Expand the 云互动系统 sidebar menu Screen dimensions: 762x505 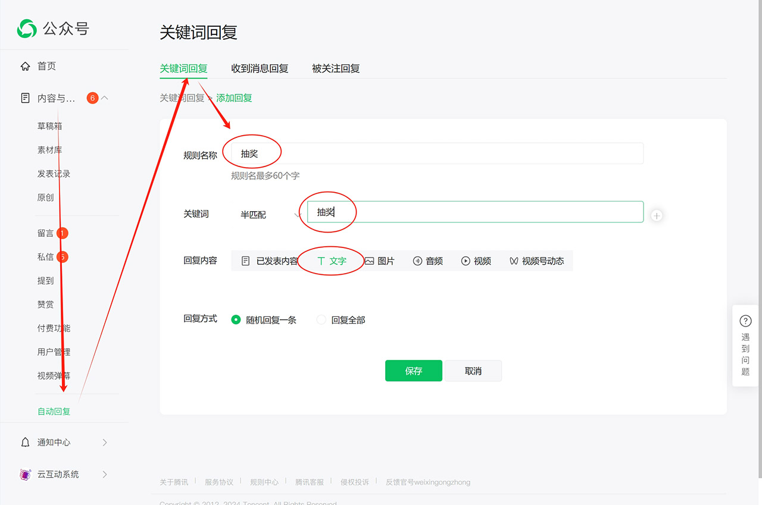[105, 474]
